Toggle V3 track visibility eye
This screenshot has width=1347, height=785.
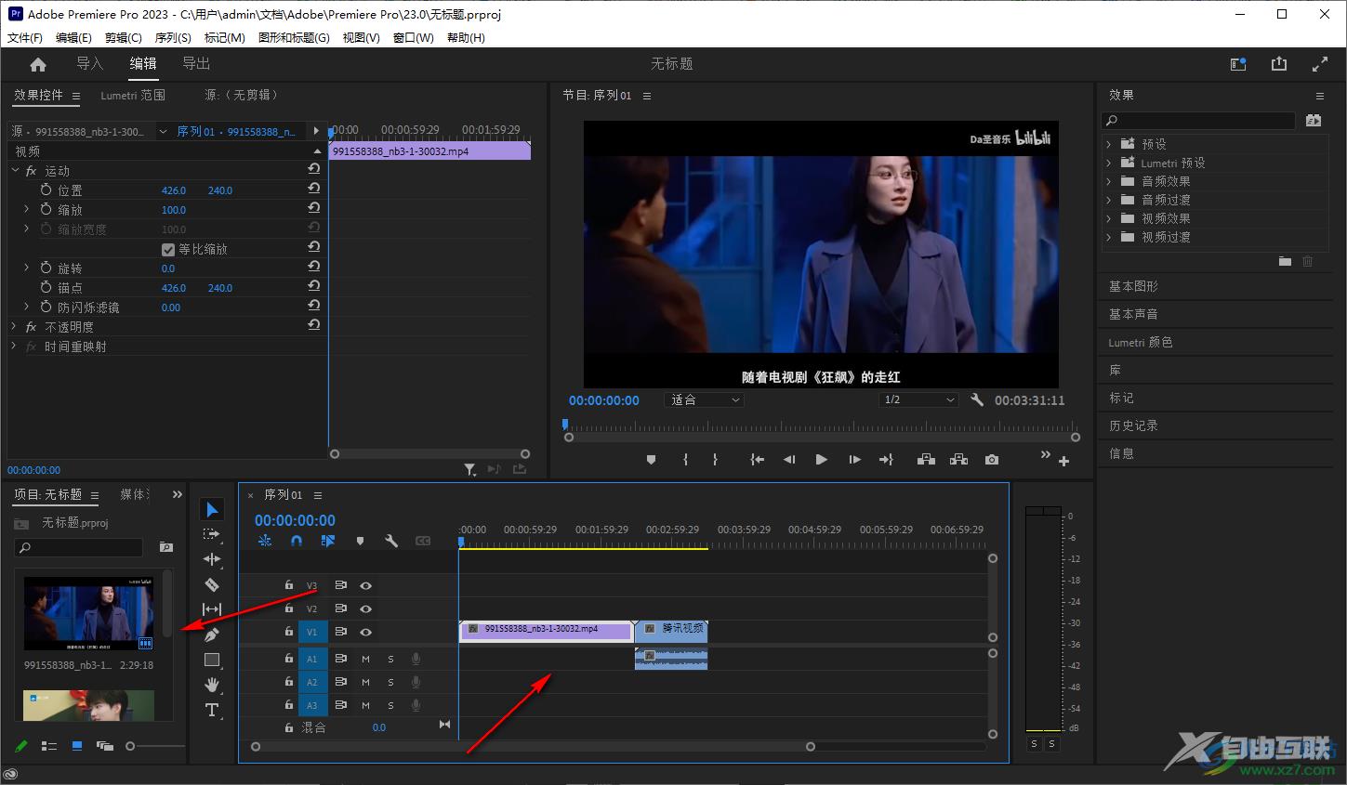pos(366,585)
